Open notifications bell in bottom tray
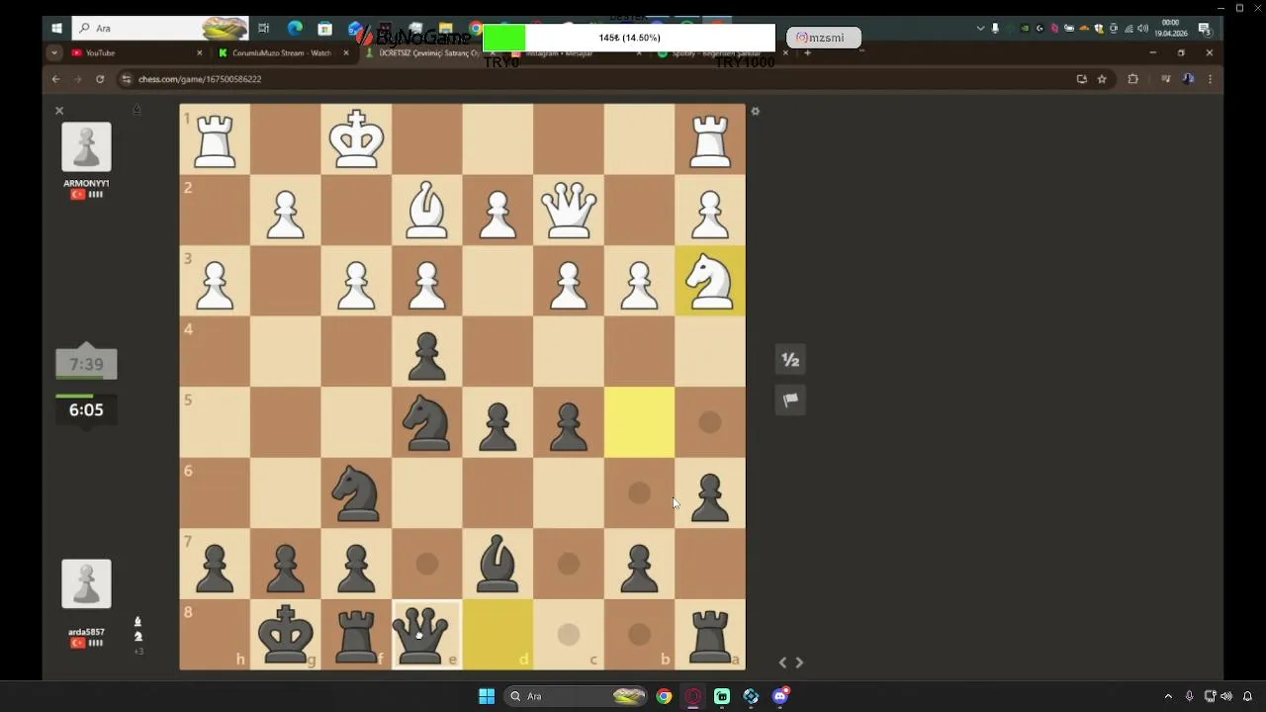The height and width of the screenshot is (712, 1266). click(x=1247, y=696)
